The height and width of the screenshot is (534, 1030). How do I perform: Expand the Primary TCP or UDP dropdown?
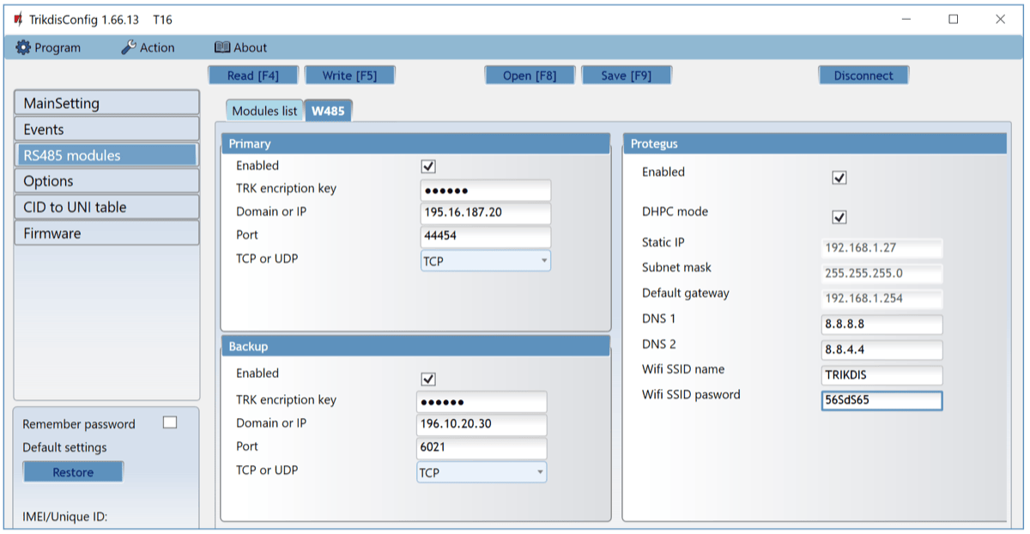(485, 261)
